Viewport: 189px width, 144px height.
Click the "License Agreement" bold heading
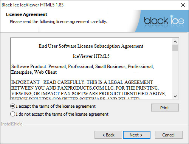26,14
